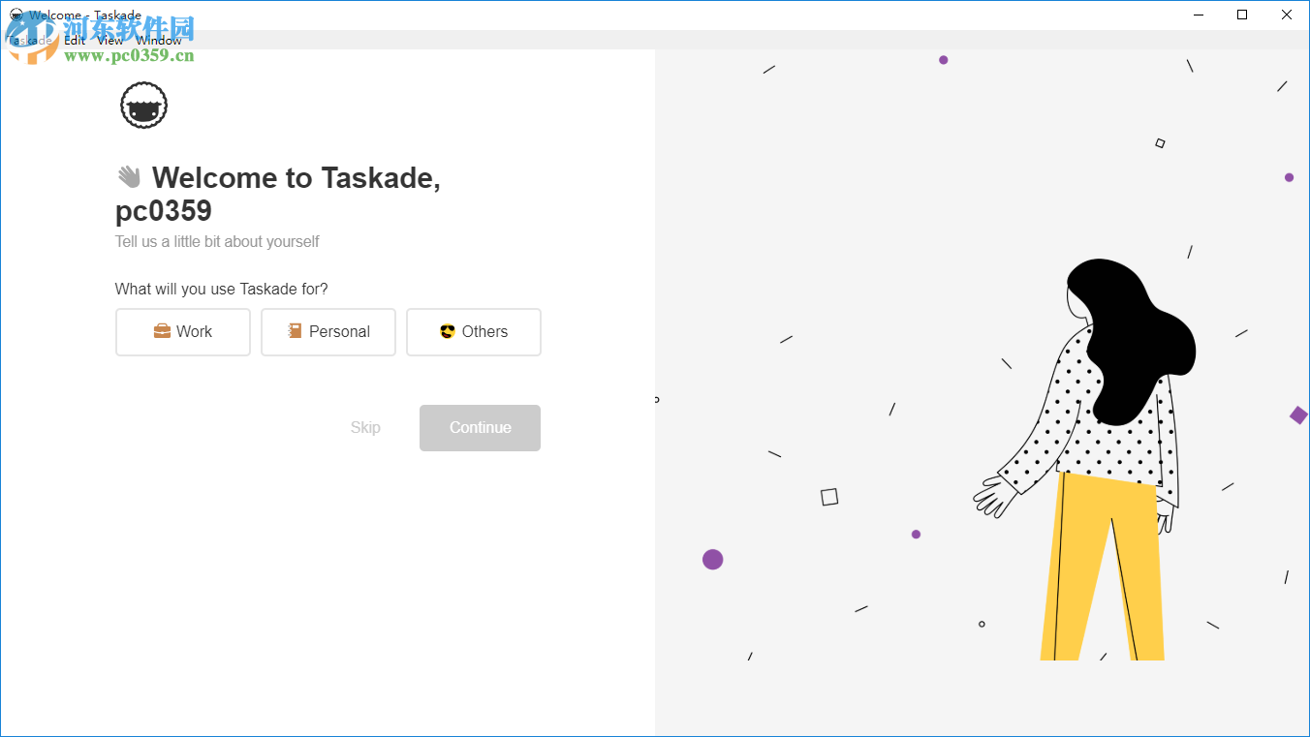Select the Others usage option
This screenshot has height=737, width=1310.
(473, 331)
